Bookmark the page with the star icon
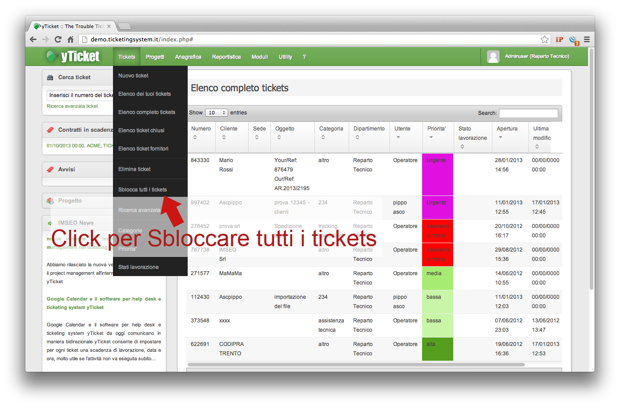 click(x=544, y=40)
